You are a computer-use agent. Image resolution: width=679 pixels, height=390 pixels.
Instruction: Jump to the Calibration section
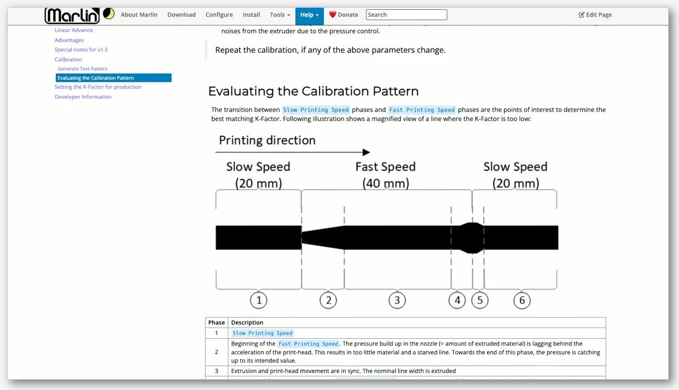click(68, 60)
